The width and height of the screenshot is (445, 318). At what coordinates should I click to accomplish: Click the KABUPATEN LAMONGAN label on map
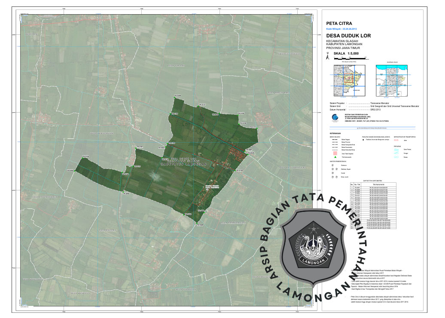click(184, 164)
